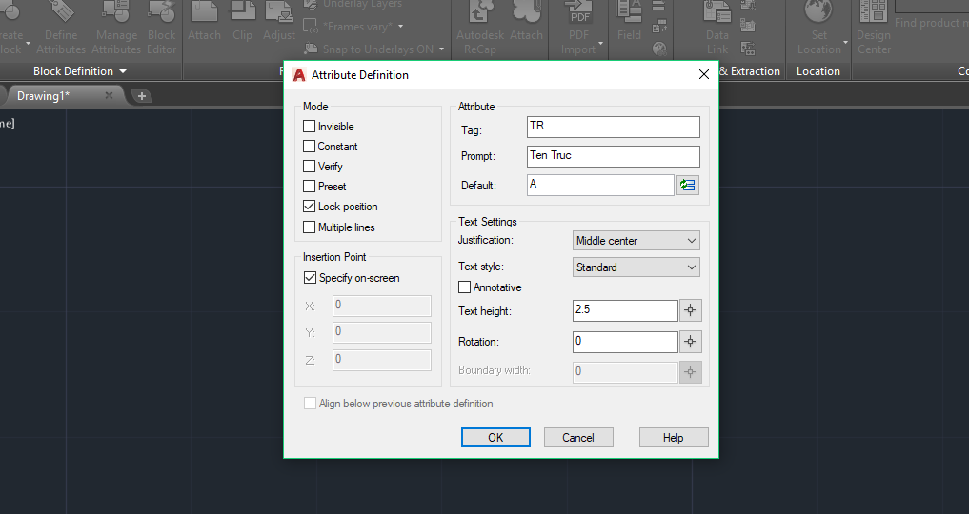Click the Snap to Underlays ON icon
The image size is (969, 514).
click(311, 49)
